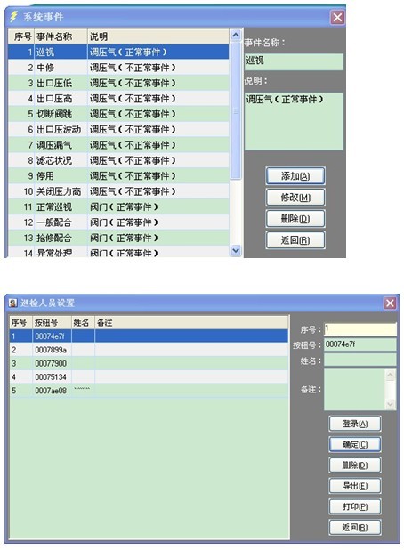Viewport: 404px width, 550px height.
Task: Click the event list scroll up arrow
Action: tap(236, 35)
